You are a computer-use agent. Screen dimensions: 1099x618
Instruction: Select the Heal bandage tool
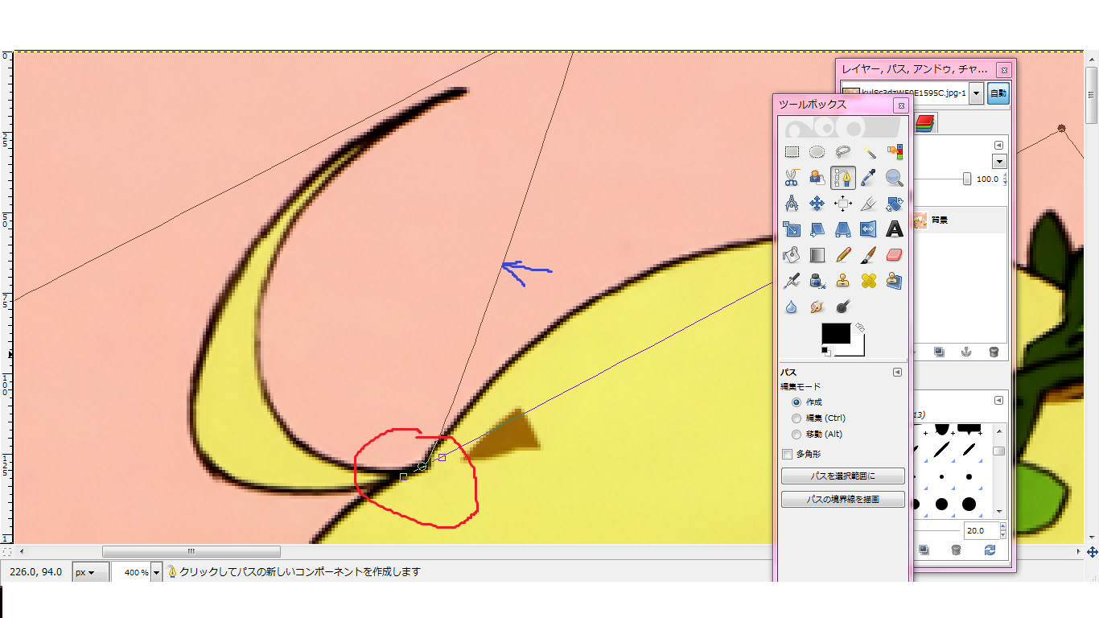click(x=869, y=281)
